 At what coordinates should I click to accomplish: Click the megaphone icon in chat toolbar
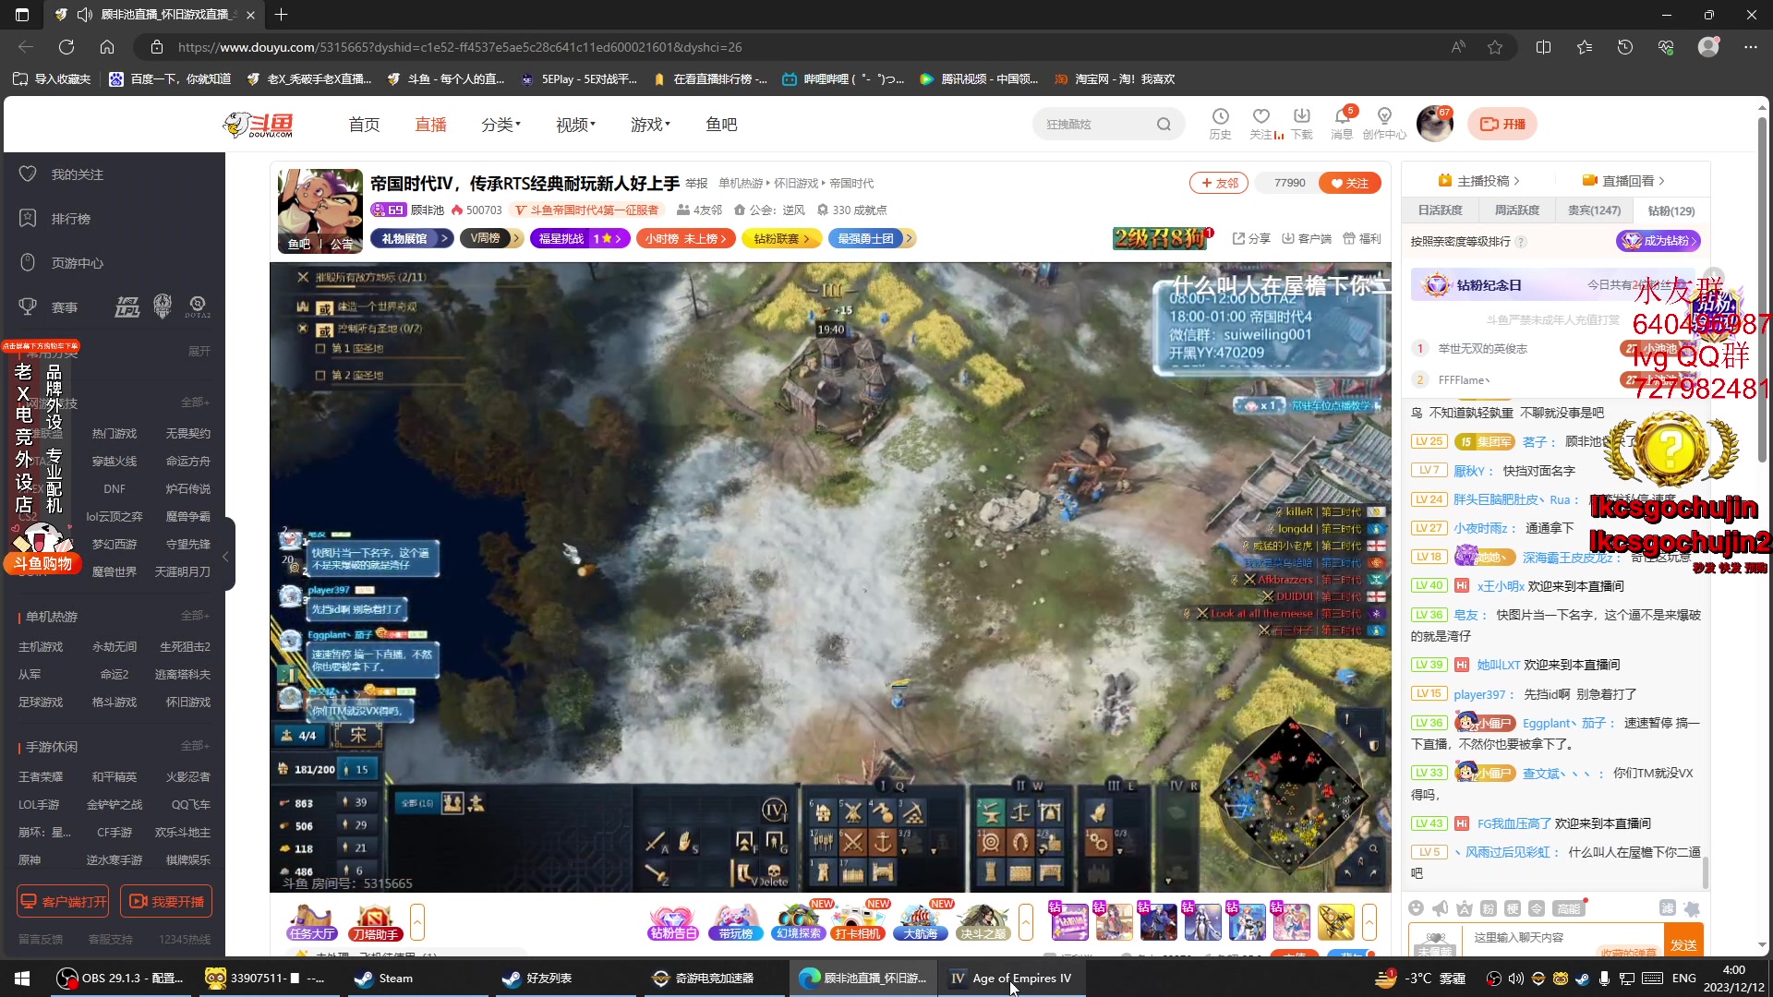click(1440, 908)
